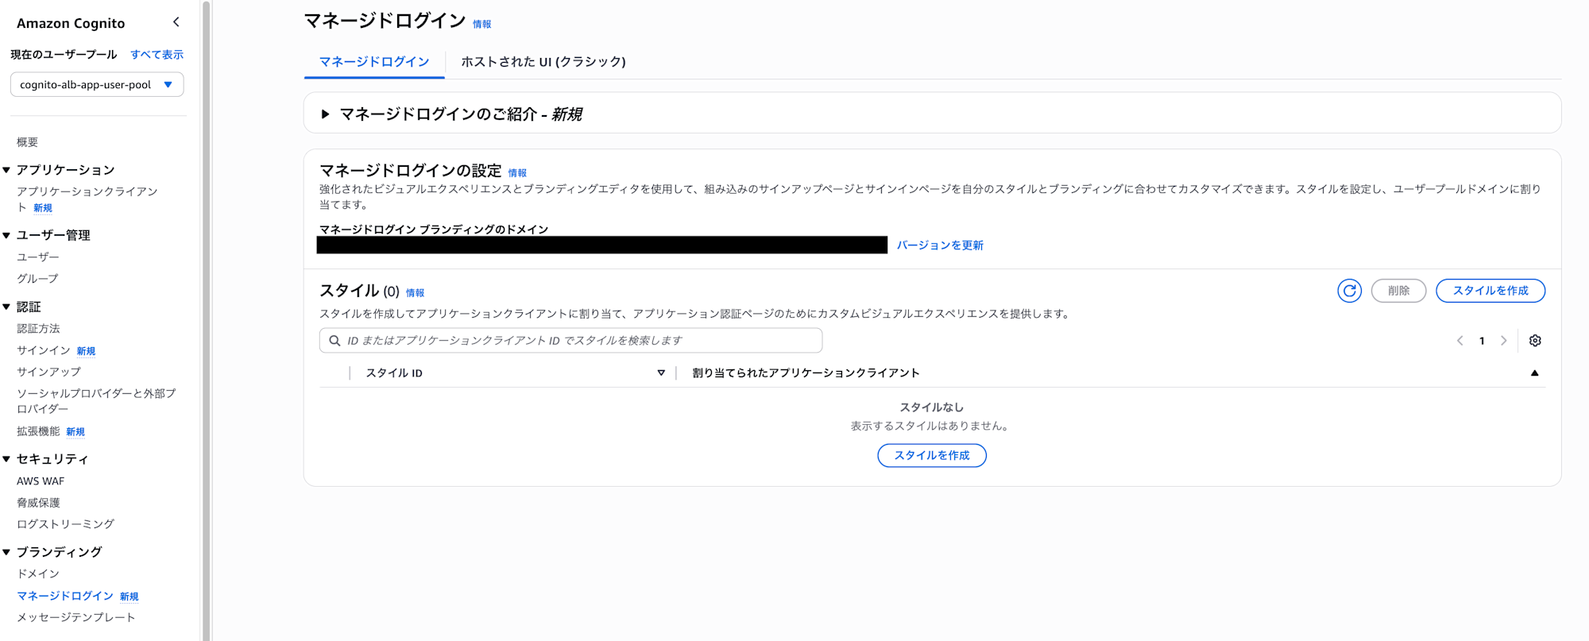The image size is (1589, 641).
Task: Open メッセージテンプレート in the sidebar
Action: tap(76, 617)
